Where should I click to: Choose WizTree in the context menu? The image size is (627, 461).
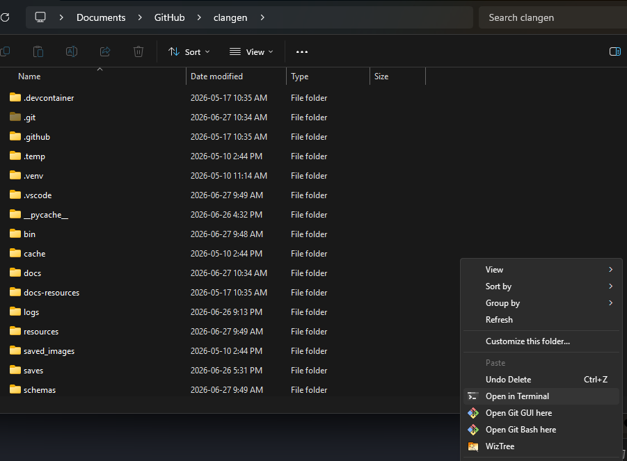pyautogui.click(x=541, y=446)
